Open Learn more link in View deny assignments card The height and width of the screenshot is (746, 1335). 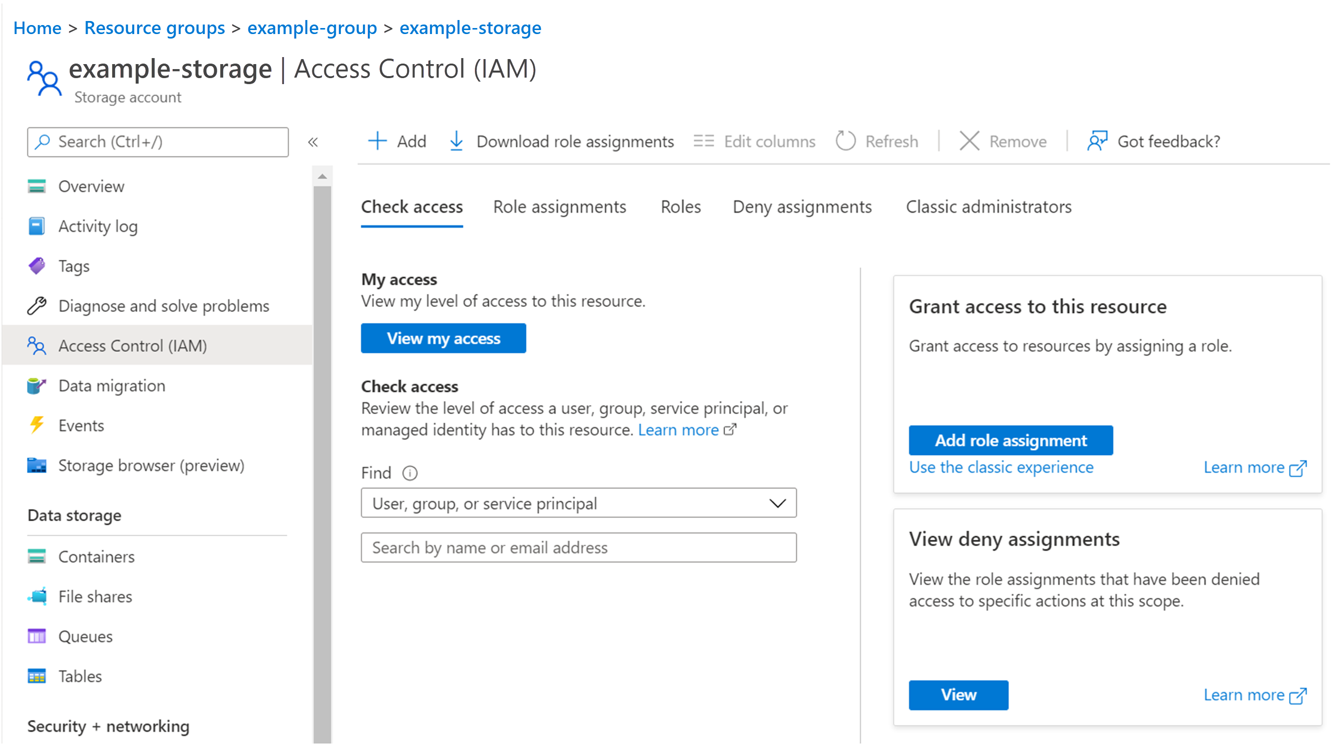click(x=1244, y=695)
